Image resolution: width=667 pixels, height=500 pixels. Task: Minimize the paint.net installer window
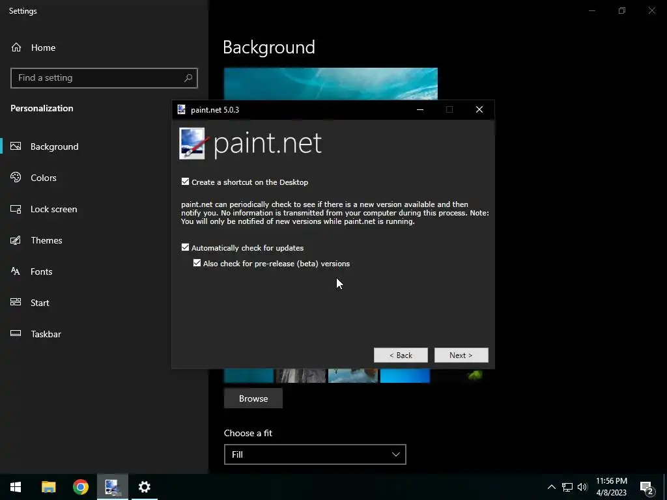(x=420, y=109)
